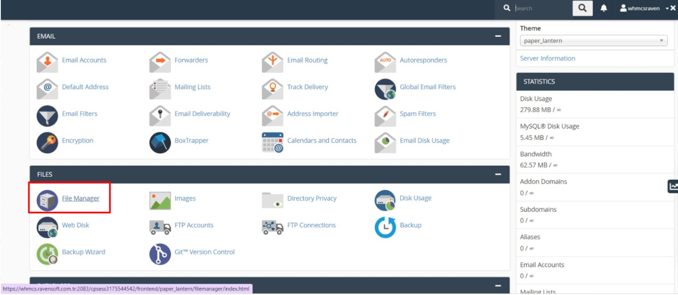Open the Global Email Filters icon
Image resolution: width=678 pixels, height=295 pixels.
[x=385, y=89]
